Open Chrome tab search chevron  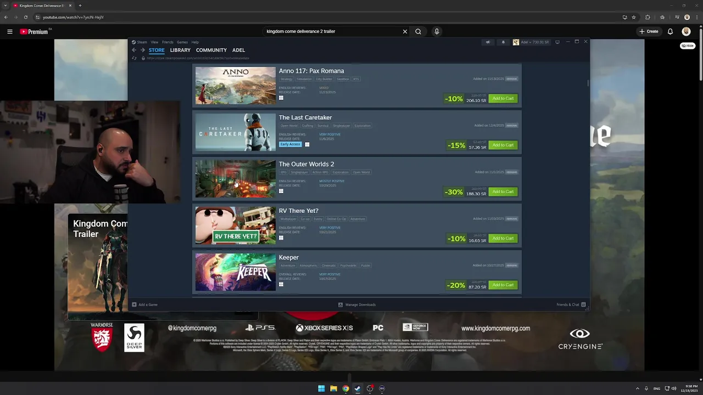click(x=5, y=5)
